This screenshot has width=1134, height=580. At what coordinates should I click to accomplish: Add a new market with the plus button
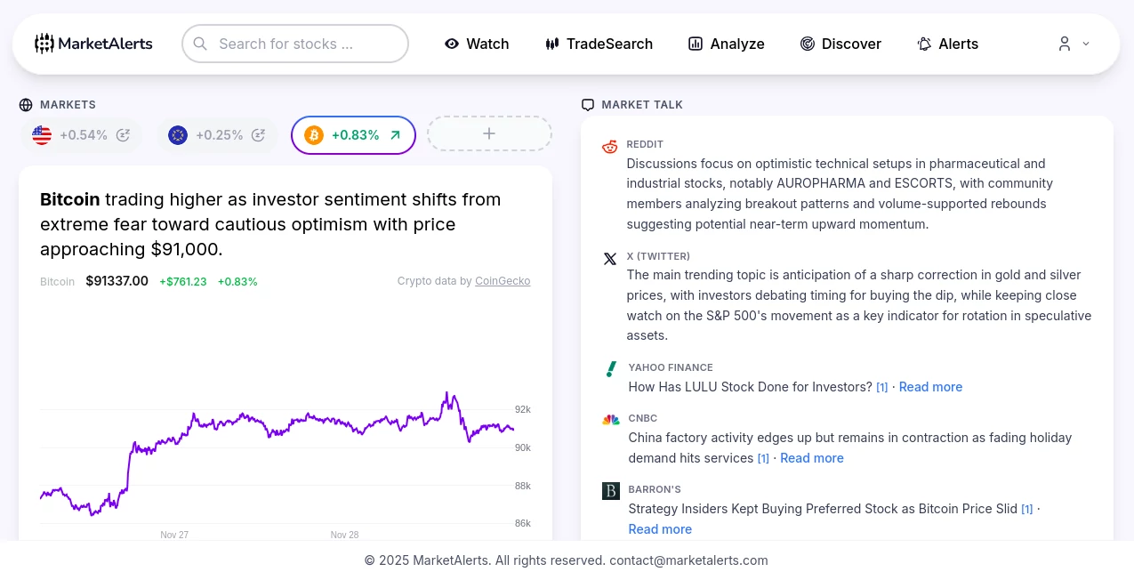click(x=489, y=133)
